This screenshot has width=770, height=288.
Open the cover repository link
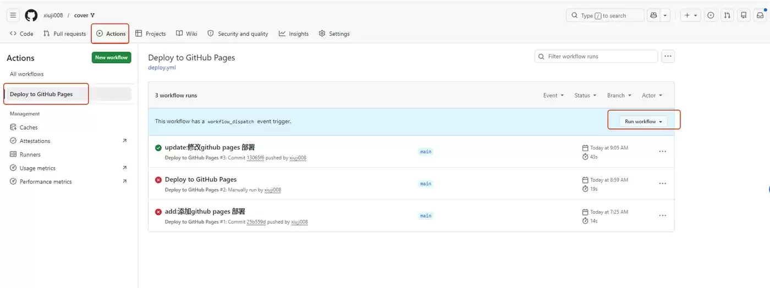click(x=81, y=15)
